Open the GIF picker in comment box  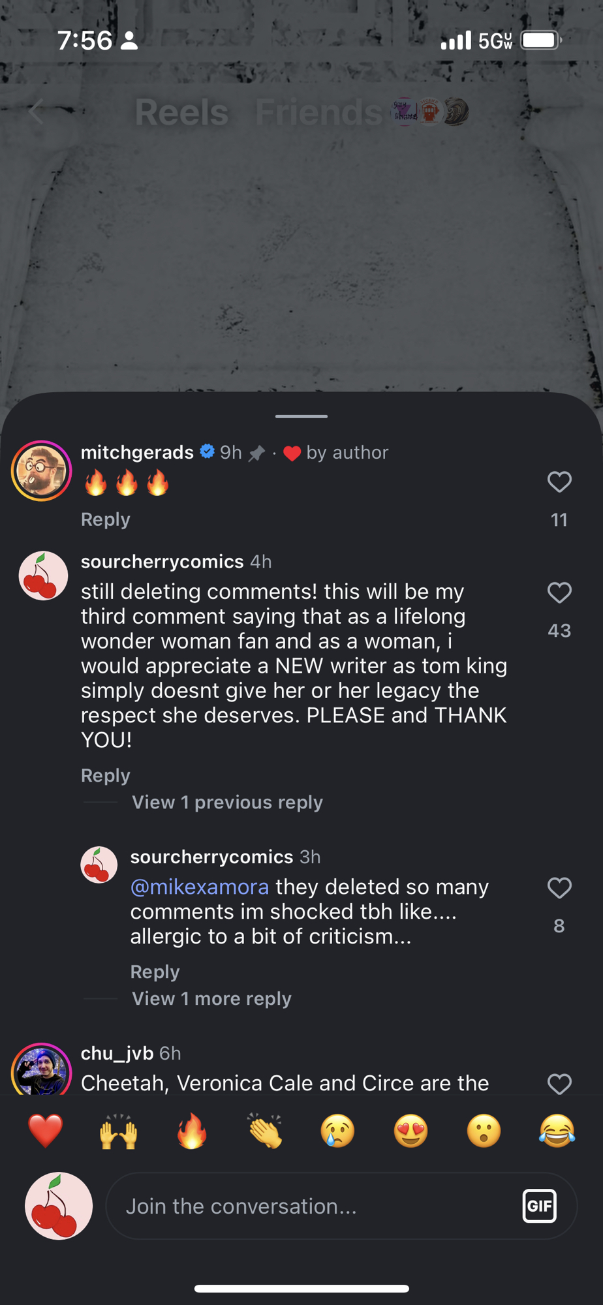539,1206
